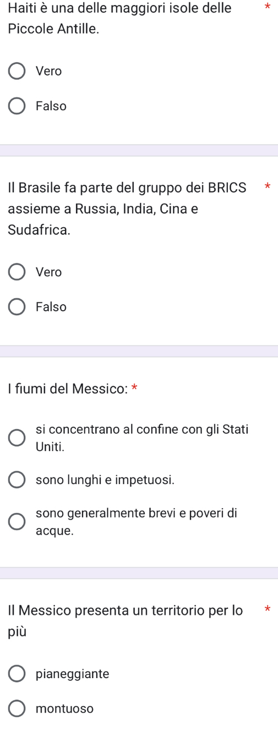The image size is (278, 732).
Task: Pick 'si concentrano al confine con gli Stati Uniti'
Action: 17,438
